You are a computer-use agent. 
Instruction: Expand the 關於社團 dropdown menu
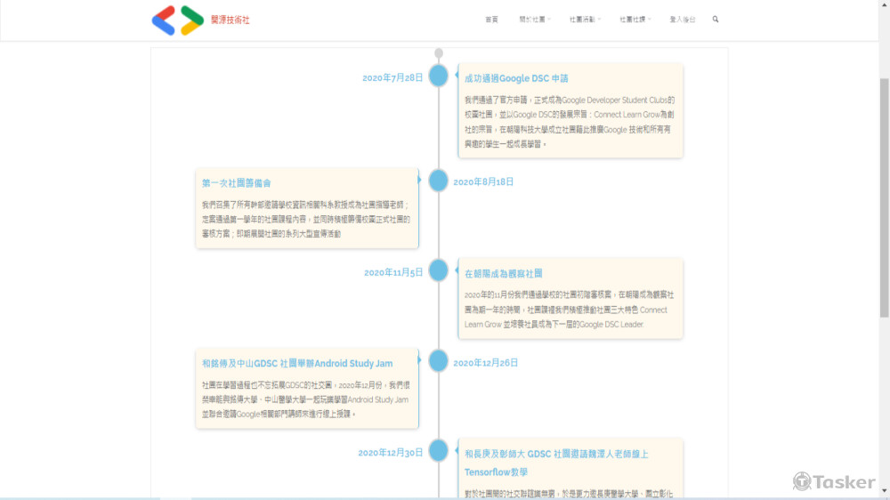[535, 20]
